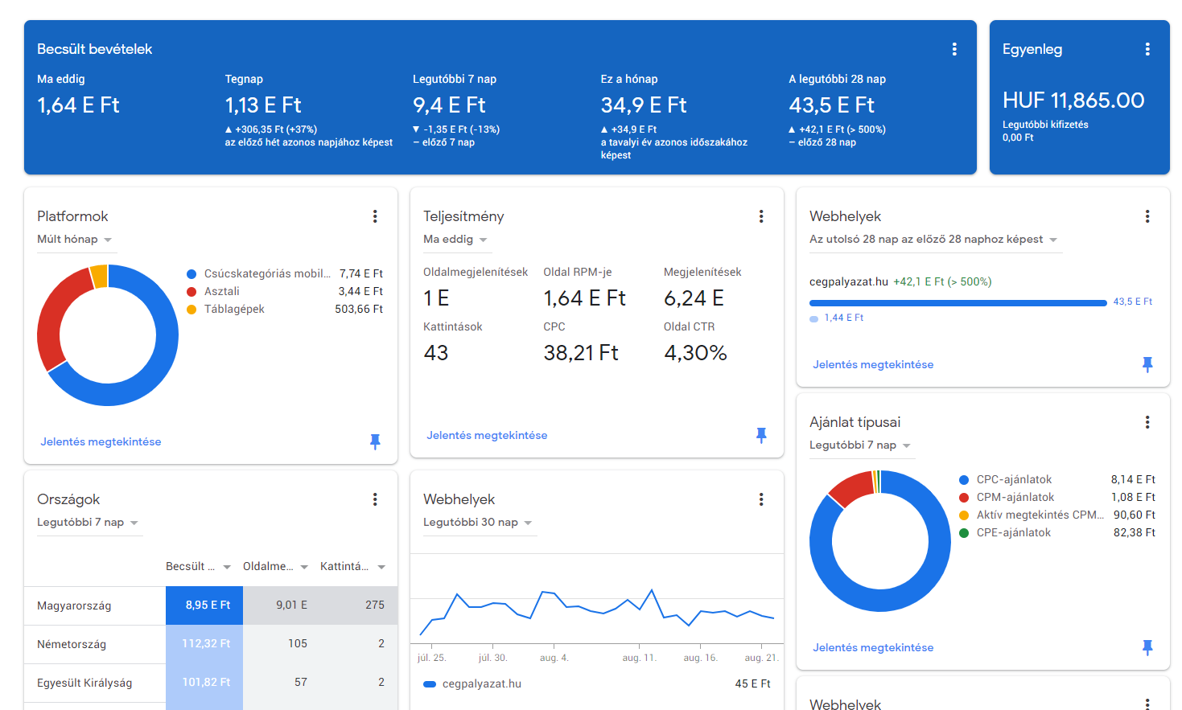Click the Oldal CTR value 4,30%
The width and height of the screenshot is (1182, 710).
pos(695,353)
